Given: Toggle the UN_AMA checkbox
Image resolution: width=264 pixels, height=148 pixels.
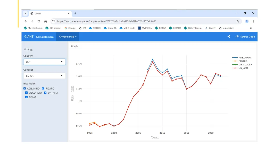Looking at the screenshot, I should point(45,93).
